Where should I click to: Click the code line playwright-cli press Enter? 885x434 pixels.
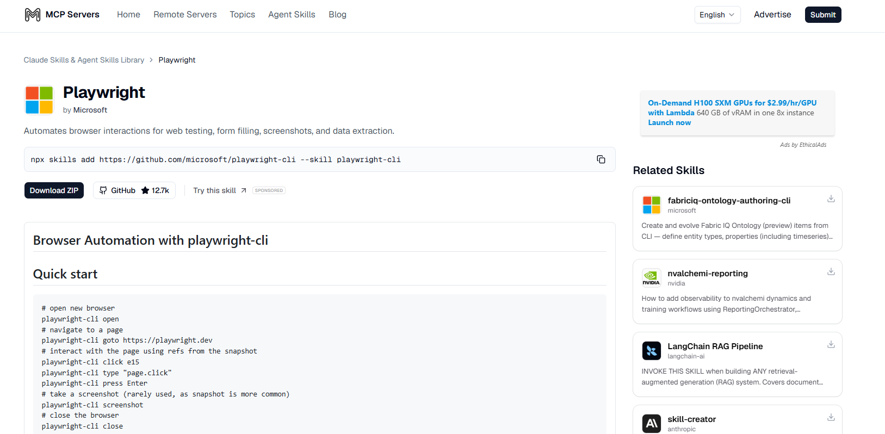coord(95,383)
